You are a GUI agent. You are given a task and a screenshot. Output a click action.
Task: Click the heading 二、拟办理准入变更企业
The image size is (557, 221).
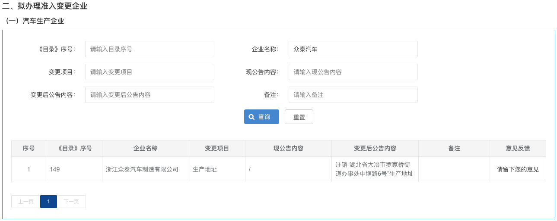click(45, 6)
